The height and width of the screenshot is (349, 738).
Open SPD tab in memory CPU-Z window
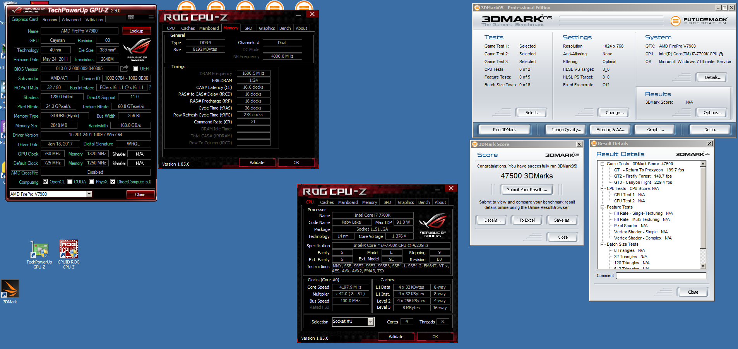tap(248, 28)
